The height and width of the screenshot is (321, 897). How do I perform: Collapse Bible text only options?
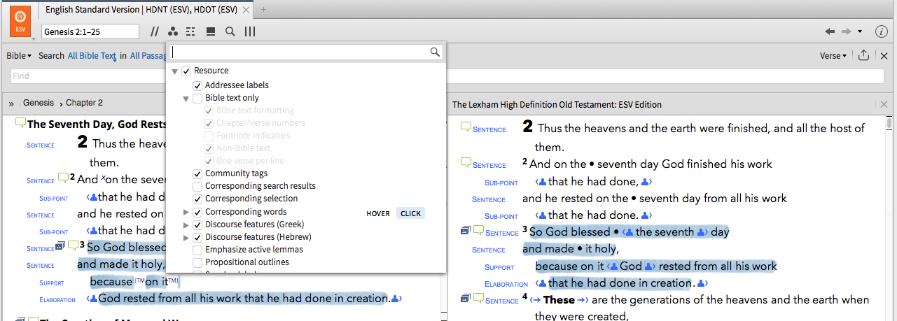tap(186, 99)
